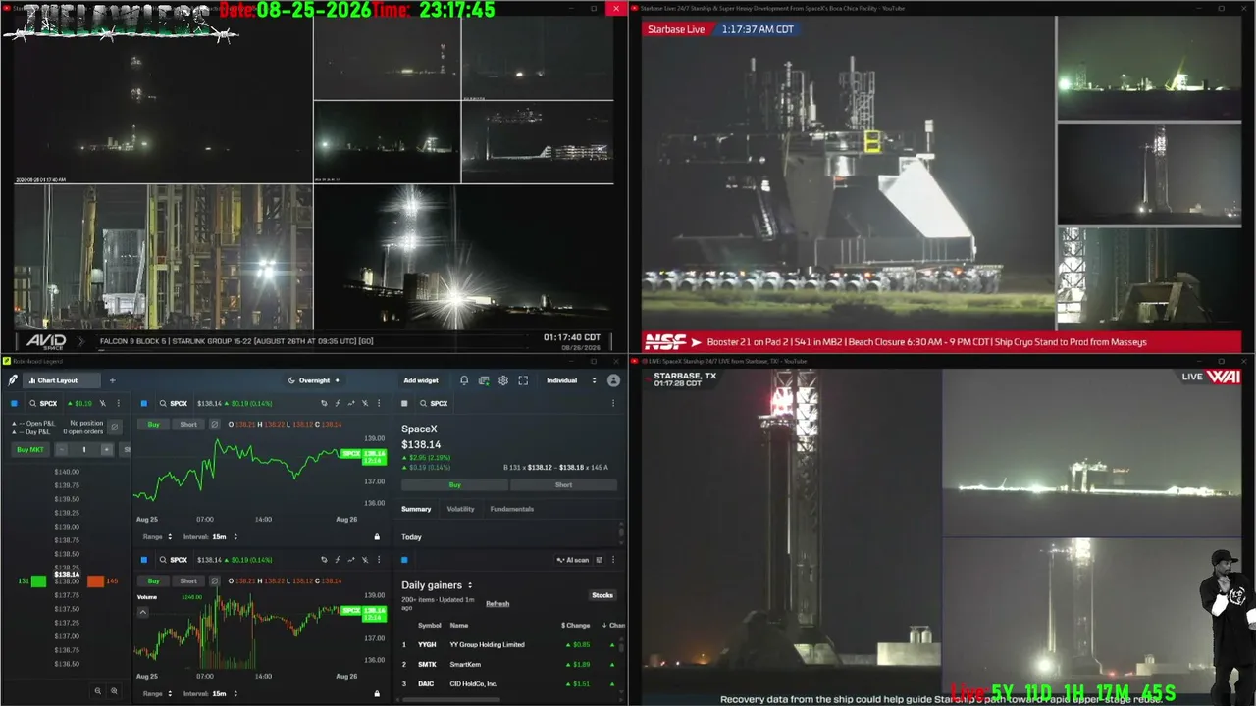The width and height of the screenshot is (1256, 706).
Task: Zoom in the price ladder
Action: click(x=114, y=691)
